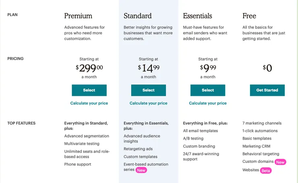This screenshot has height=183, width=298.
Task: Open Calculate your price under Premium
Action: click(x=89, y=103)
